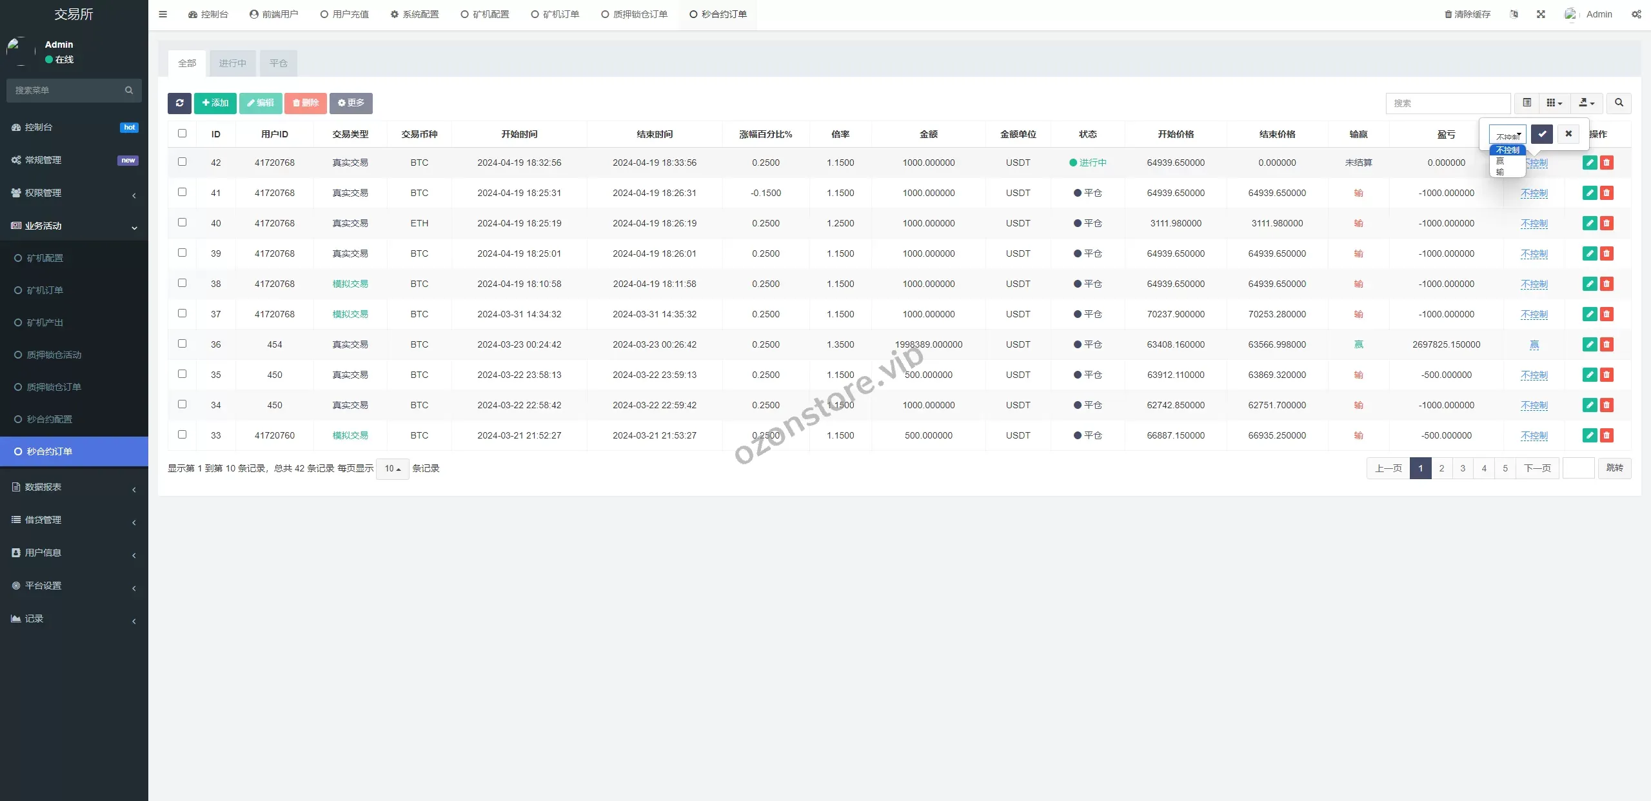This screenshot has width=1651, height=801.
Task: Open 秒合约配置 in the sidebar menu
Action: coord(49,419)
